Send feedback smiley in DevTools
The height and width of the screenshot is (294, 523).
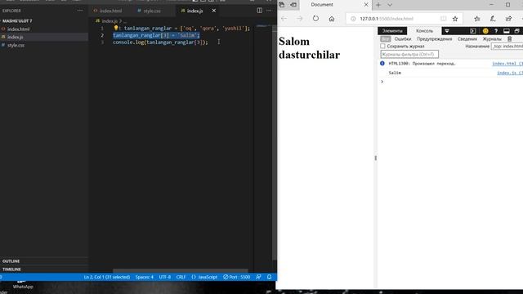(485, 31)
